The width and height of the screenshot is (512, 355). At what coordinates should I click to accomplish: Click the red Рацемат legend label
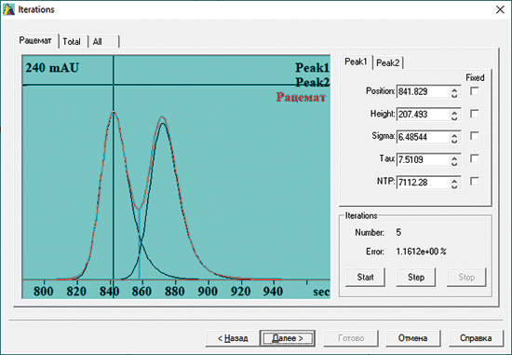(x=301, y=97)
